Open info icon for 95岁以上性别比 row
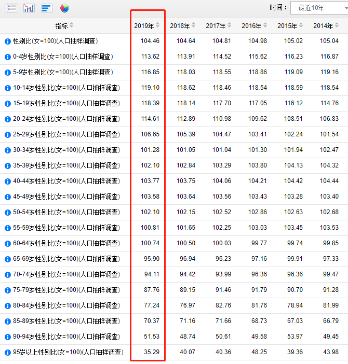 coord(8,353)
